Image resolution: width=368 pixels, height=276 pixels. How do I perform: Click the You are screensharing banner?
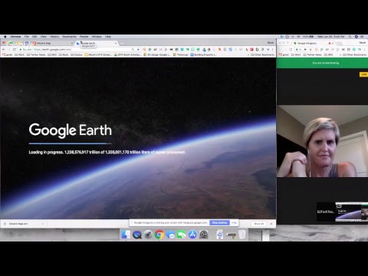point(322,63)
